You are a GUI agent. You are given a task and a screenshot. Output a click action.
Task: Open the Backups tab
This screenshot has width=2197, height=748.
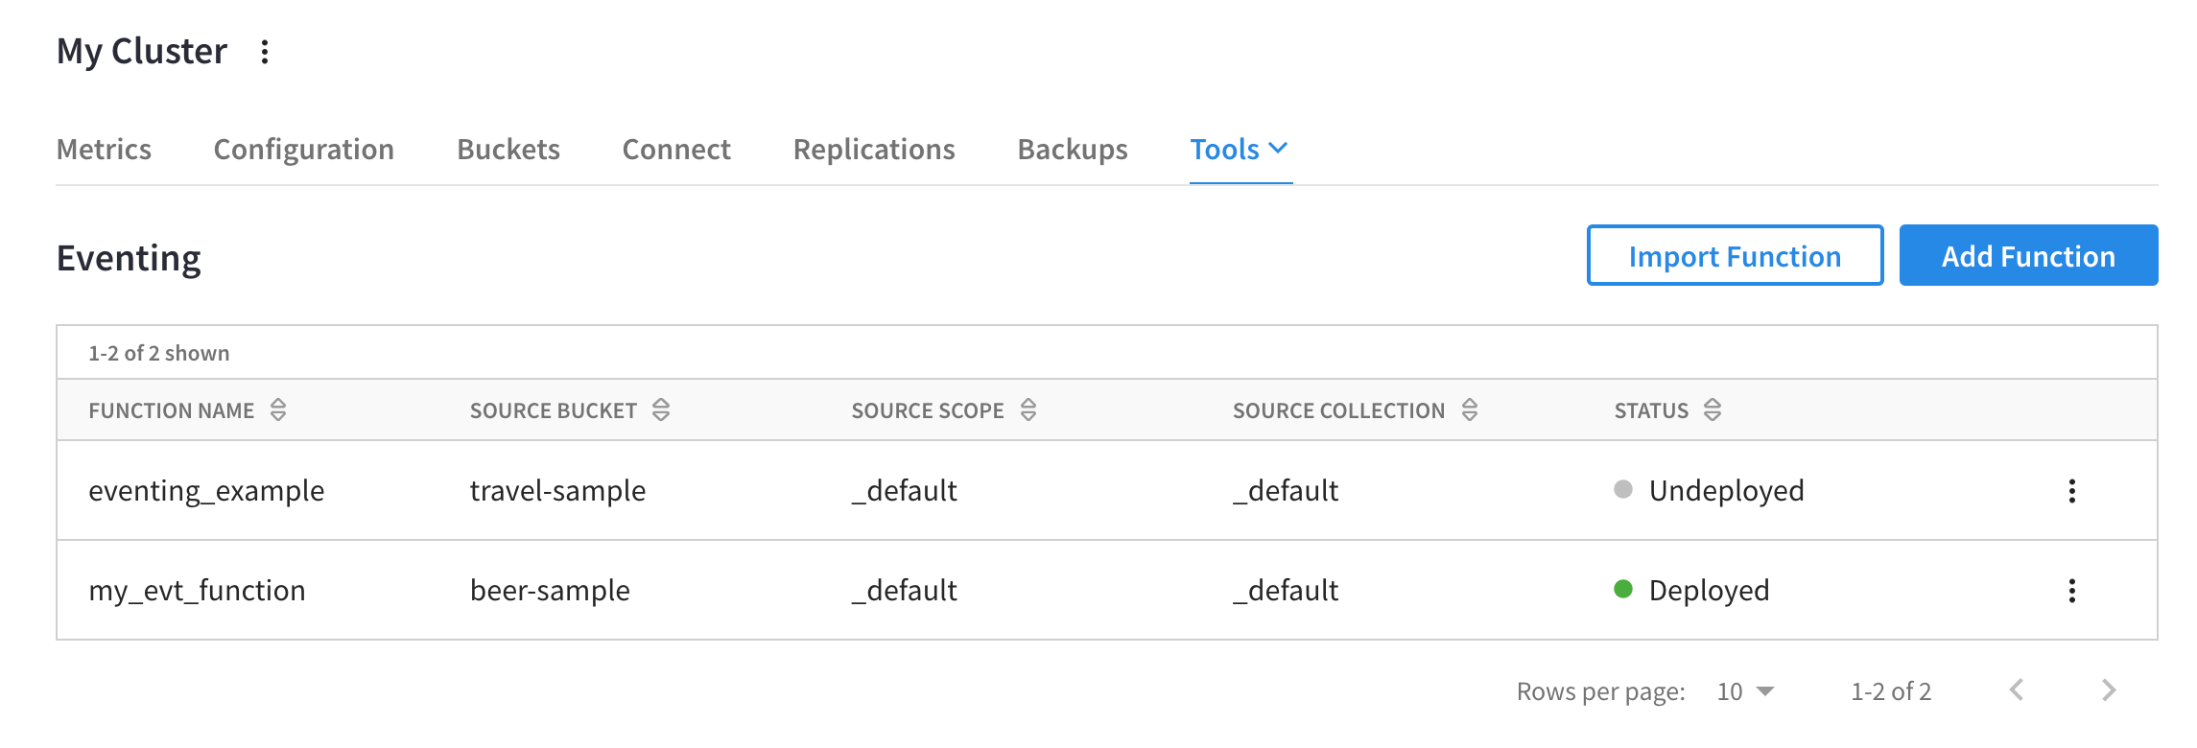(1073, 150)
